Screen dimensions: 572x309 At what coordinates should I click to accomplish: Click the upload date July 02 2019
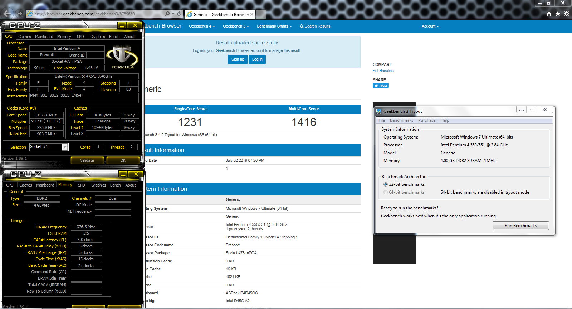(x=245, y=160)
